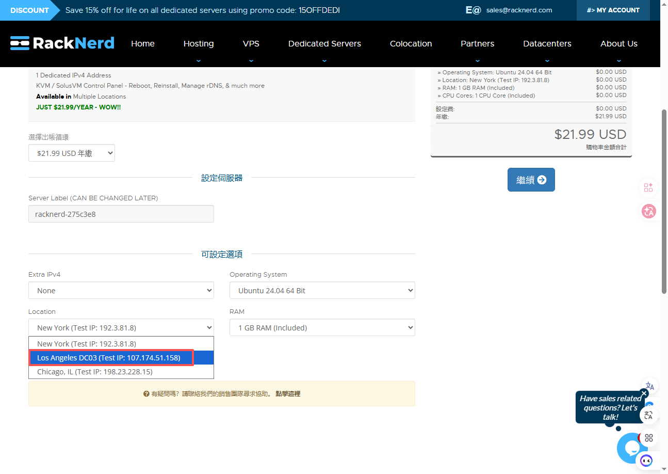The image size is (668, 474).
Task: Click the purple translate icon without a frame
Action: tap(650, 386)
